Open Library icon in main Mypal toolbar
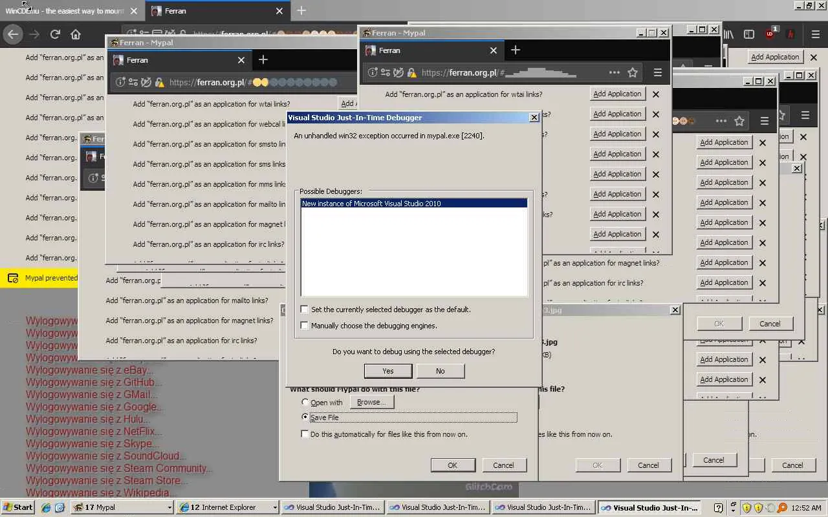 (x=728, y=34)
